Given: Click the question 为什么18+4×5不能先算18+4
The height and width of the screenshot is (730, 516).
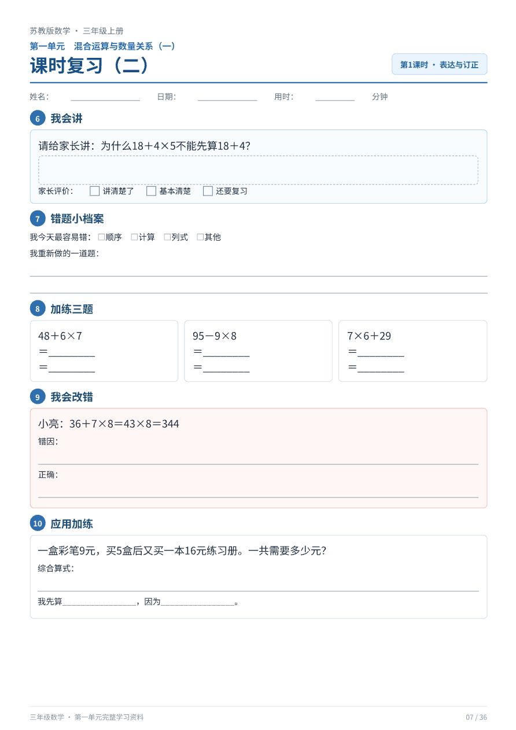Looking at the screenshot, I should click(175, 146).
